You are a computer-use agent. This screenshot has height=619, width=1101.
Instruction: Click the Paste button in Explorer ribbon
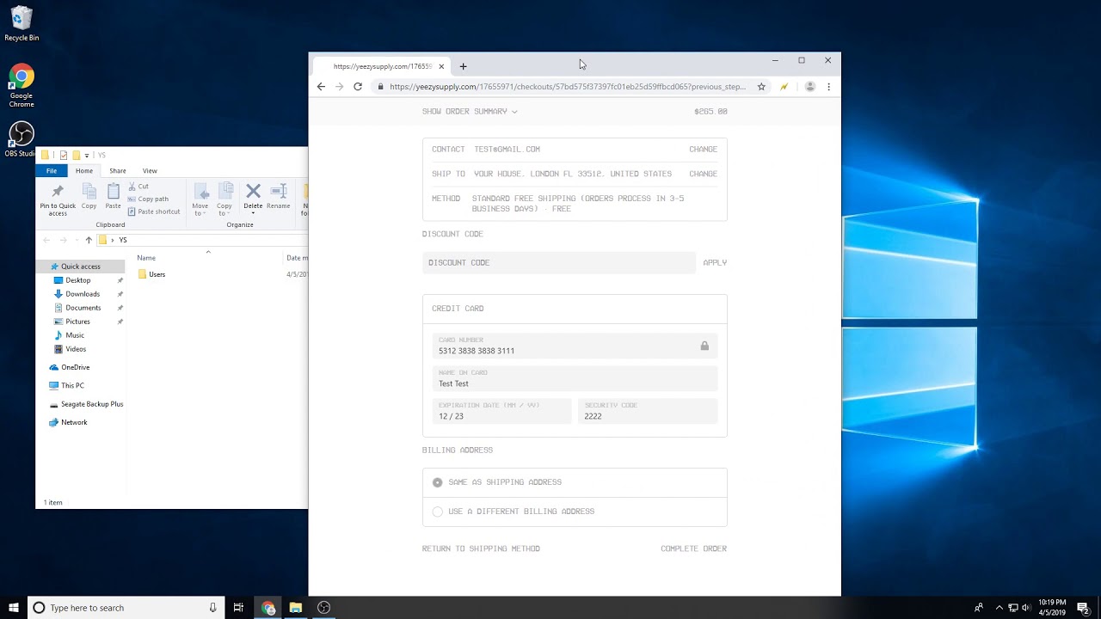click(113, 197)
